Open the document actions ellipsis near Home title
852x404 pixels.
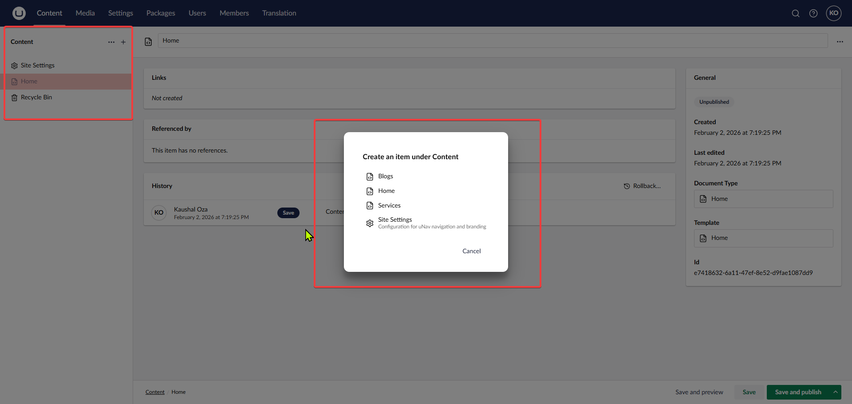(840, 41)
